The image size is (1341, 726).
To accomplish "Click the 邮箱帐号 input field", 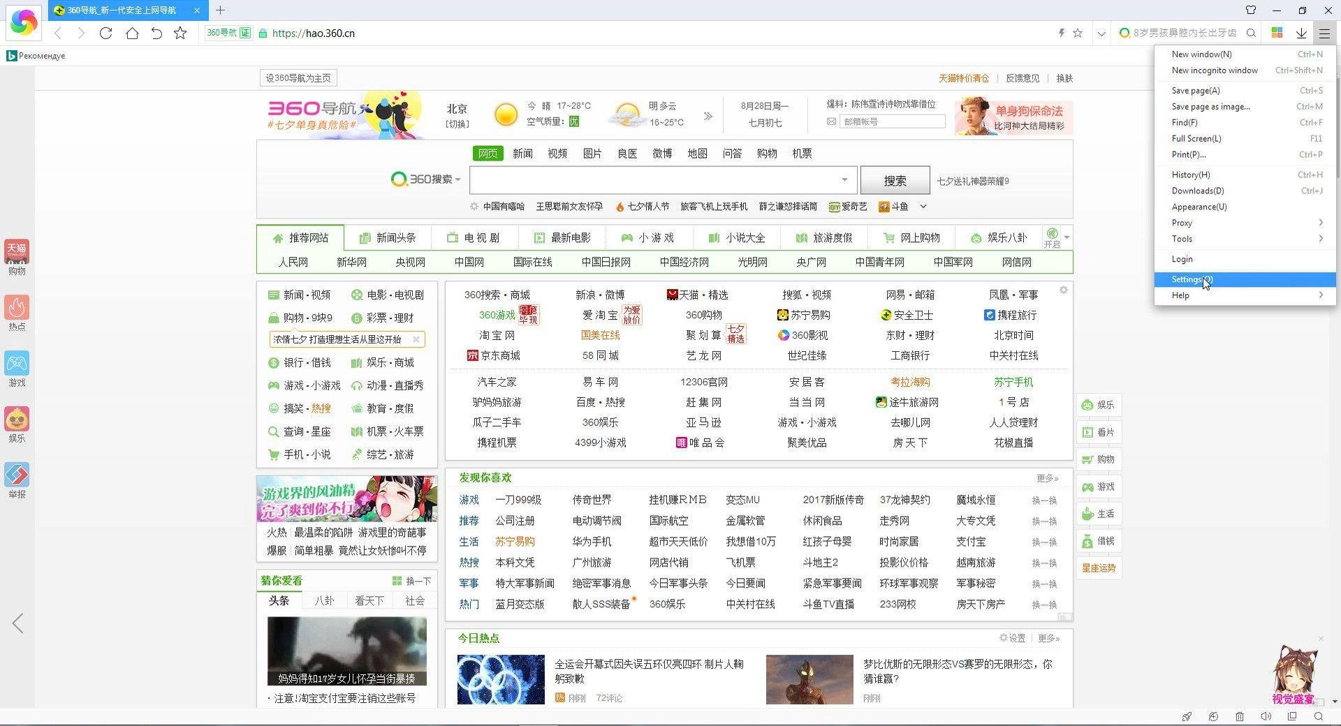I will tap(892, 121).
